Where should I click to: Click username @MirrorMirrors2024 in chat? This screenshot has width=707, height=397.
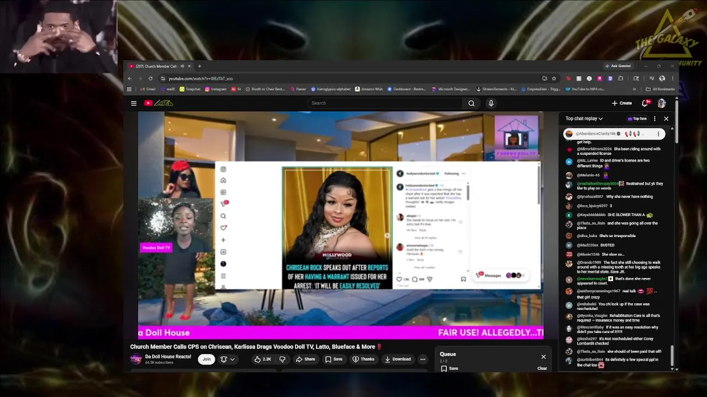594,149
